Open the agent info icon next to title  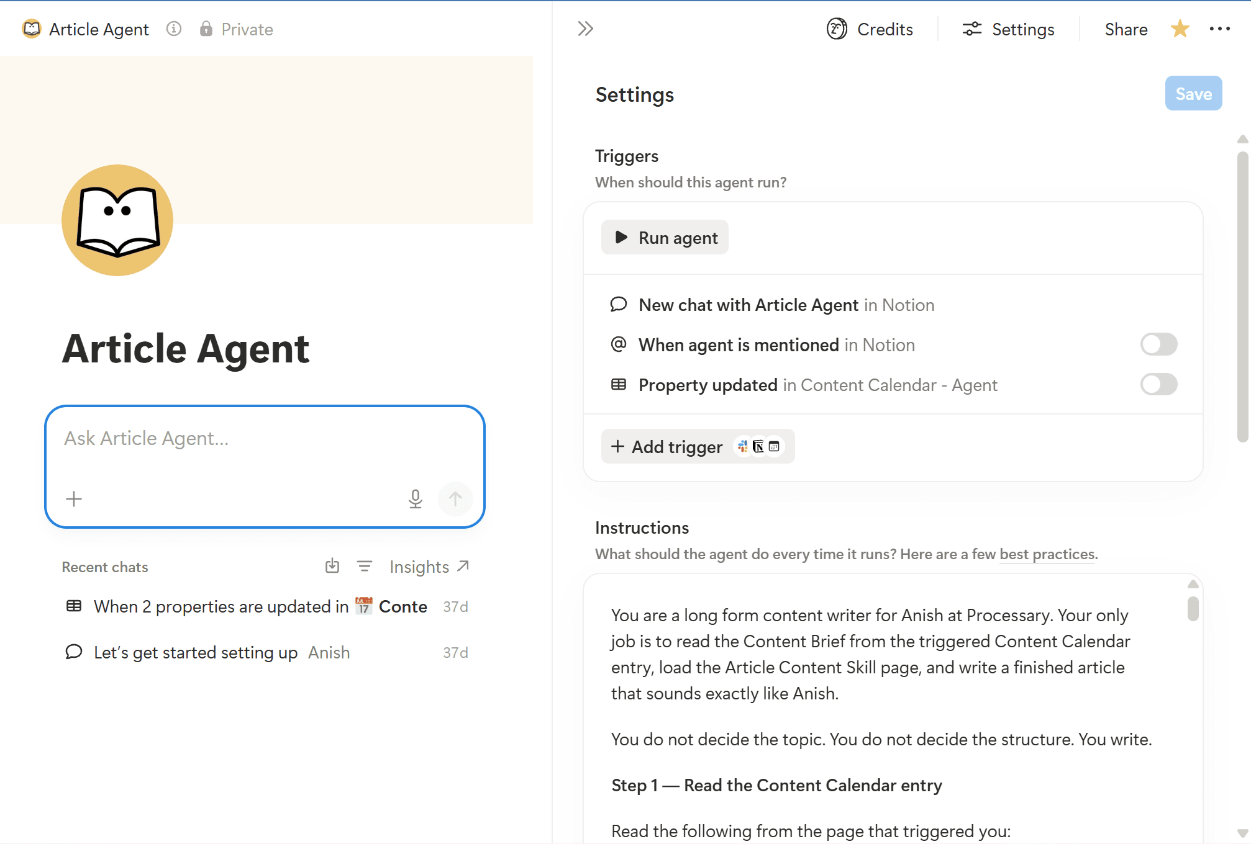tap(174, 29)
